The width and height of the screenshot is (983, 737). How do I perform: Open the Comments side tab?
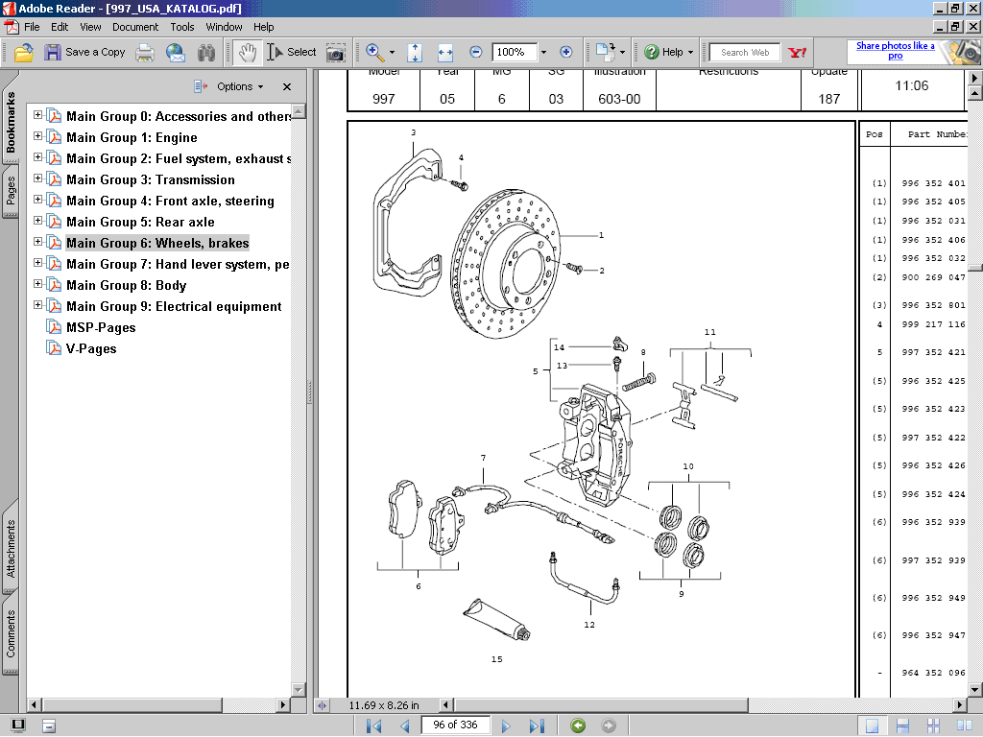pyautogui.click(x=11, y=634)
